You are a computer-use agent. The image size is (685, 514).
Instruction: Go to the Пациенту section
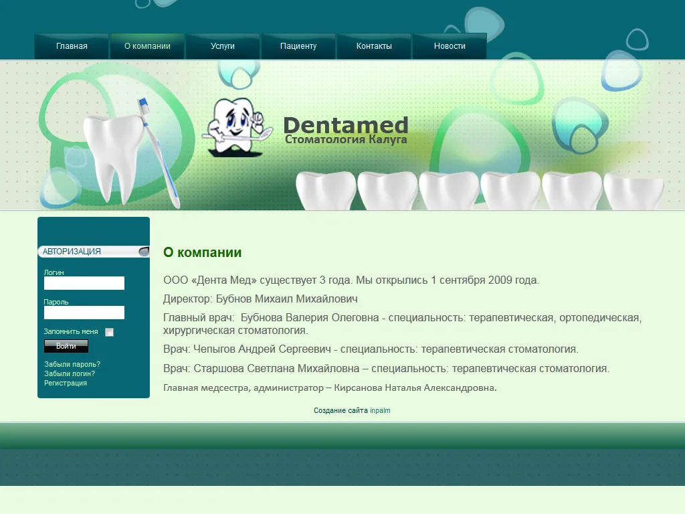[298, 46]
